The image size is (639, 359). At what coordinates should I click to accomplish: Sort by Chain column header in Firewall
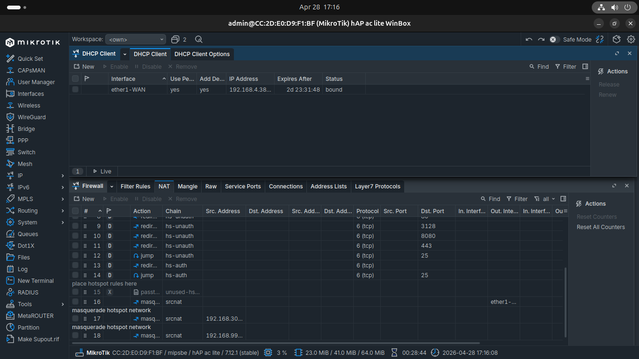[182, 211]
